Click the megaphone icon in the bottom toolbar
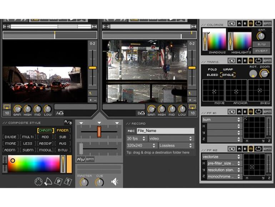Screen dimensions: 275x207 point(48,182)
